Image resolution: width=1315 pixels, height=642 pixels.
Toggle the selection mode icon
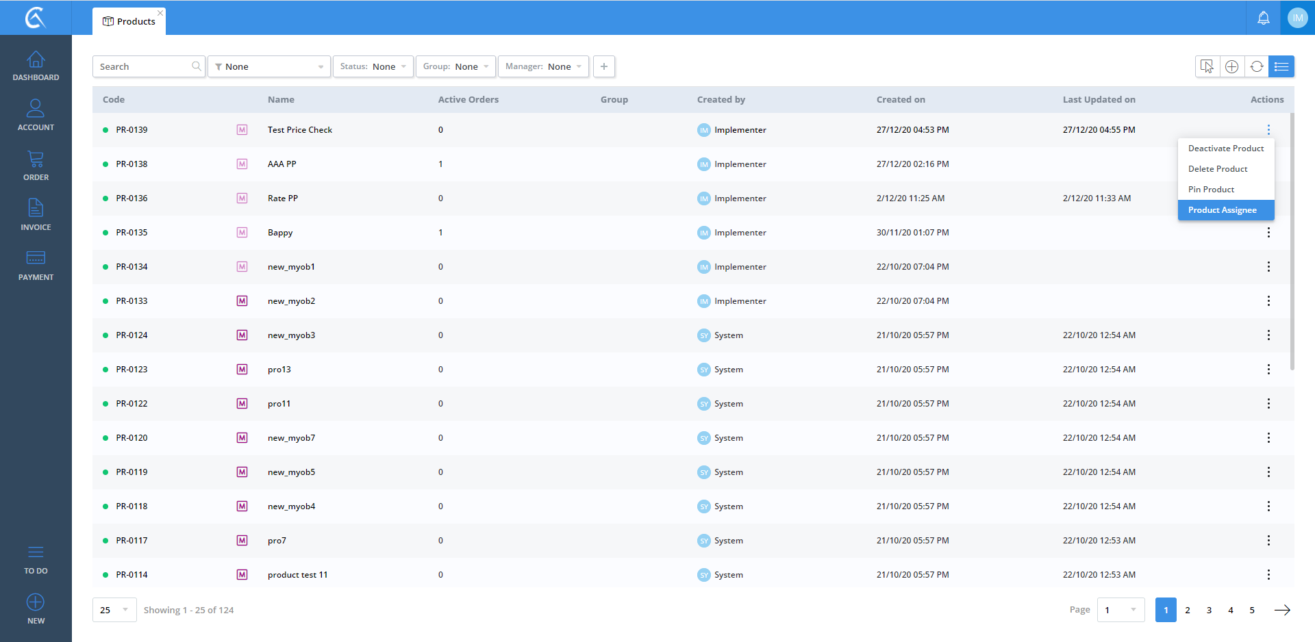point(1207,66)
